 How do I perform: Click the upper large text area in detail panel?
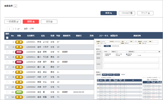pyautogui.click(x=131, y=60)
